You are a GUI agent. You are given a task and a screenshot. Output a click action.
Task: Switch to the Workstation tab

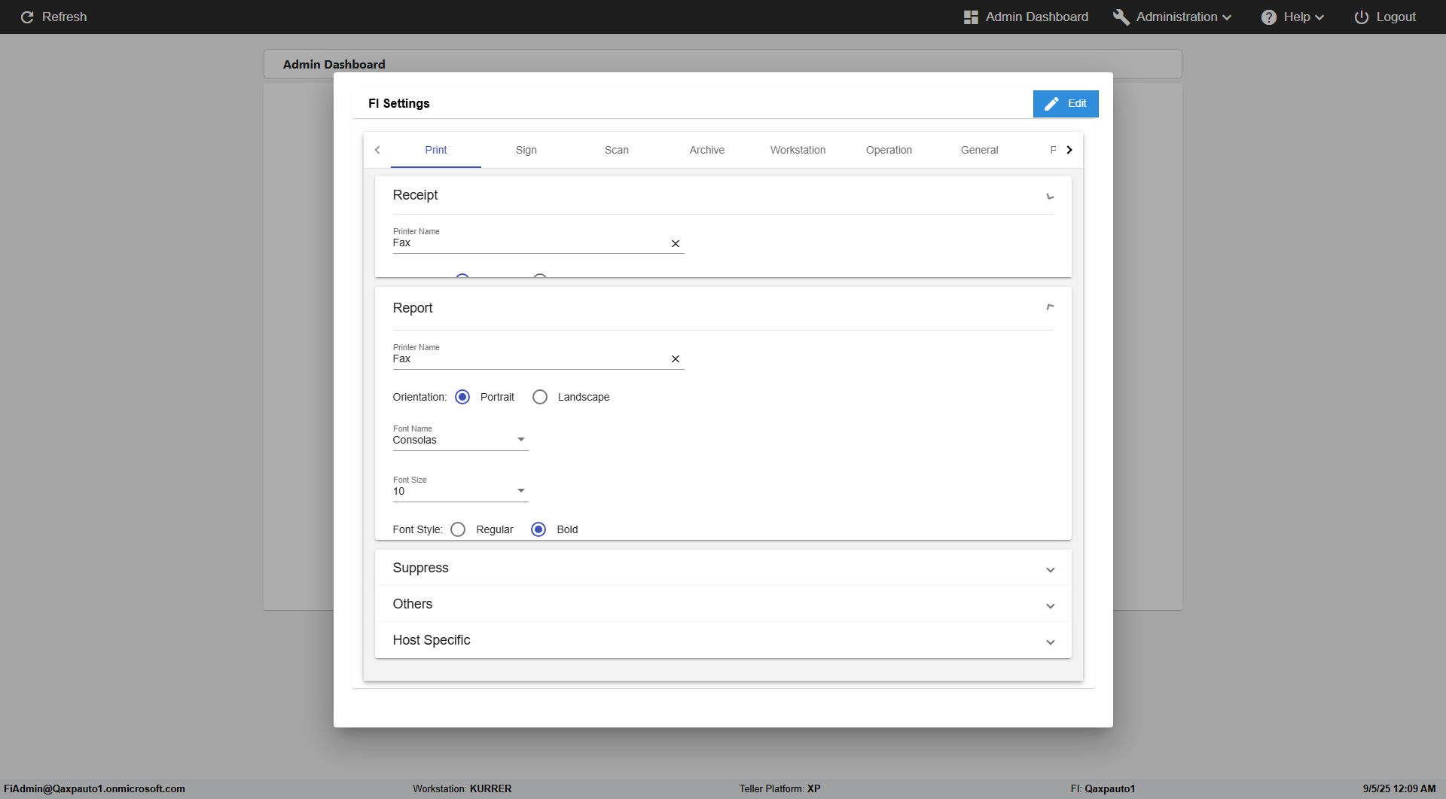pyautogui.click(x=798, y=150)
